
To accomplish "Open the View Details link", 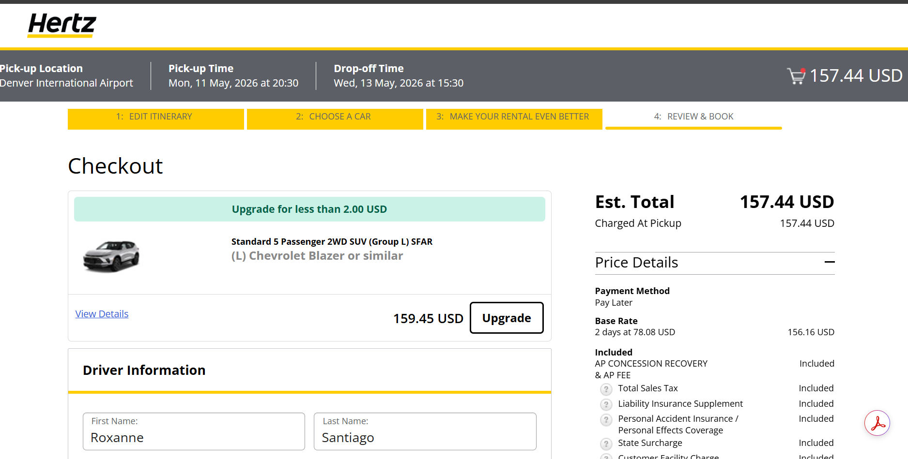I will [x=102, y=314].
